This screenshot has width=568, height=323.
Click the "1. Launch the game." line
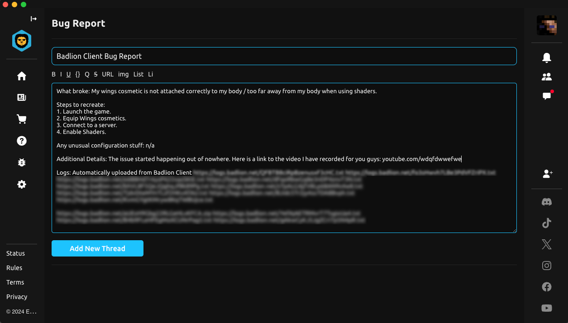[x=84, y=112]
